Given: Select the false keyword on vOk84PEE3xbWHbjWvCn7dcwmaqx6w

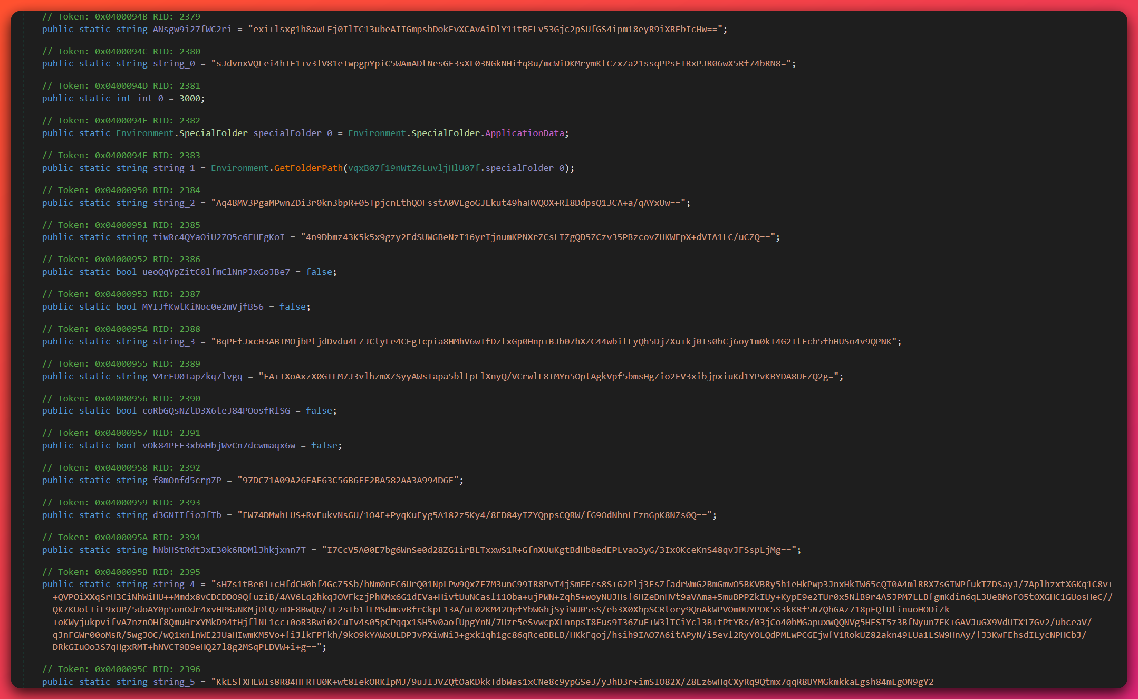Looking at the screenshot, I should pyautogui.click(x=324, y=445).
